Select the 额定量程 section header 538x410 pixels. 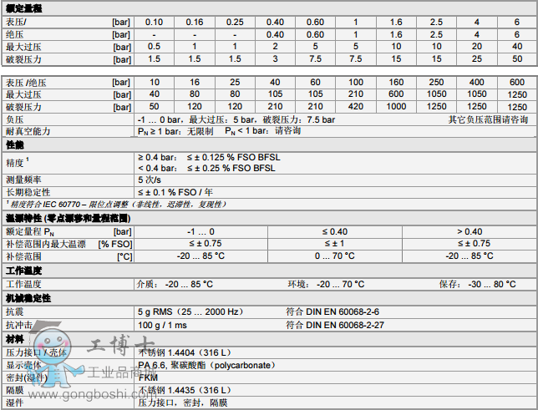(x=23, y=8)
